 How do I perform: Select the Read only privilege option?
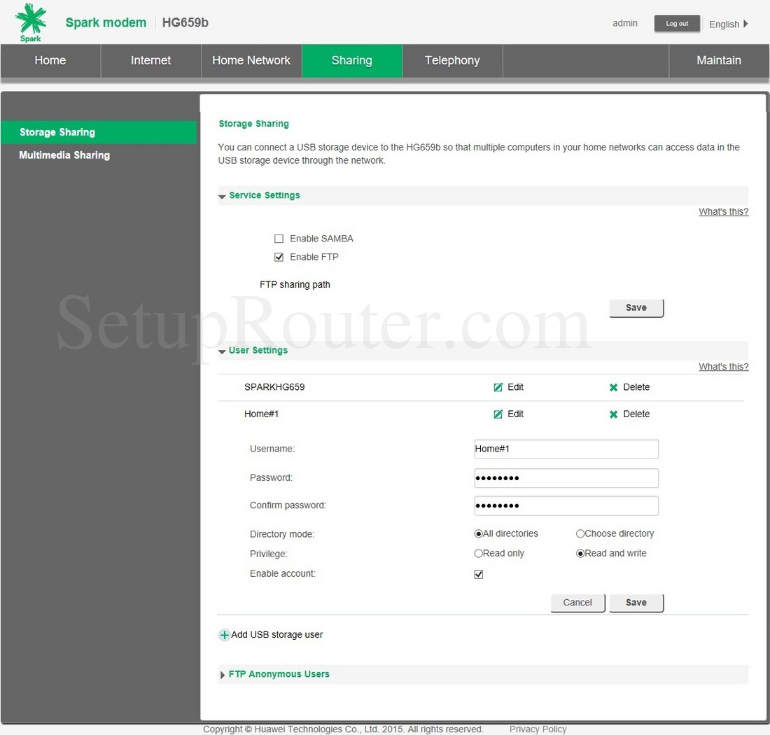click(x=479, y=553)
